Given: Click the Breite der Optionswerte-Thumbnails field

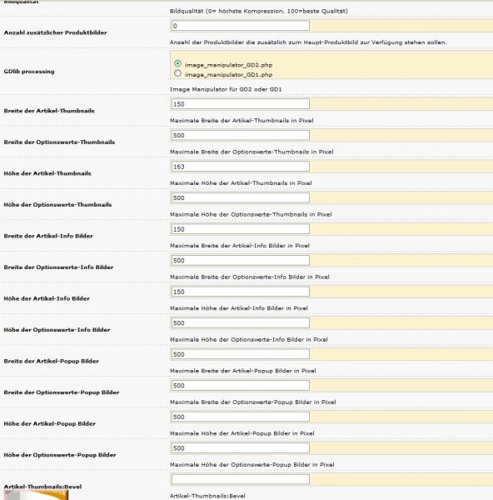Looking at the screenshot, I should pyautogui.click(x=241, y=135).
